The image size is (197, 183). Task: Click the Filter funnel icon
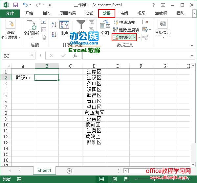[x=81, y=25]
